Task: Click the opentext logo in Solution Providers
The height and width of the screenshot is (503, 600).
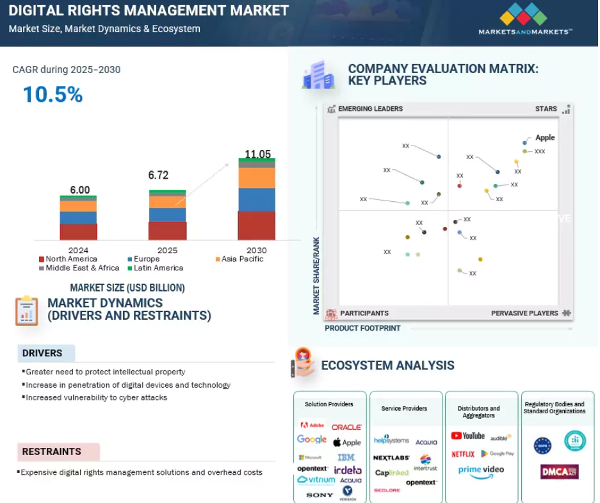Action: (x=312, y=468)
